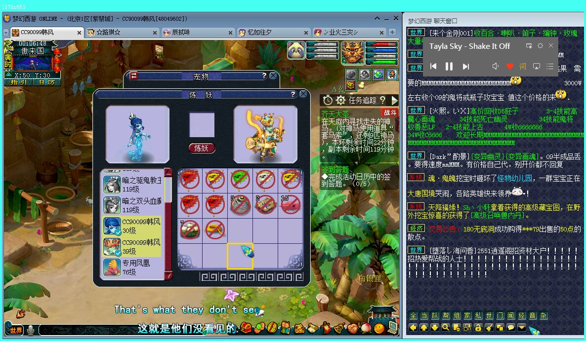Open quest tracker settings gear
586x341 pixels.
coord(340,100)
